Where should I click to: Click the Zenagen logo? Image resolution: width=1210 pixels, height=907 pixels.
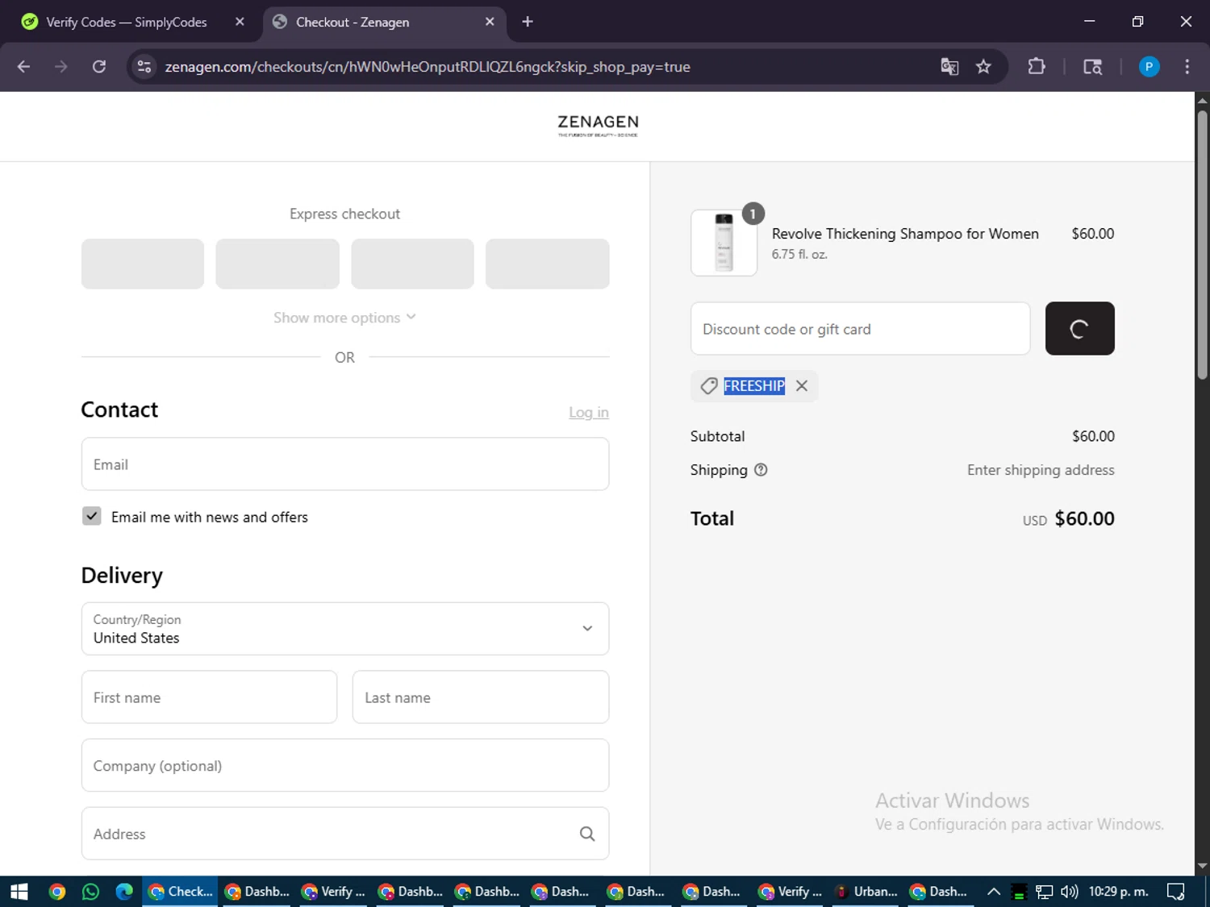(598, 125)
